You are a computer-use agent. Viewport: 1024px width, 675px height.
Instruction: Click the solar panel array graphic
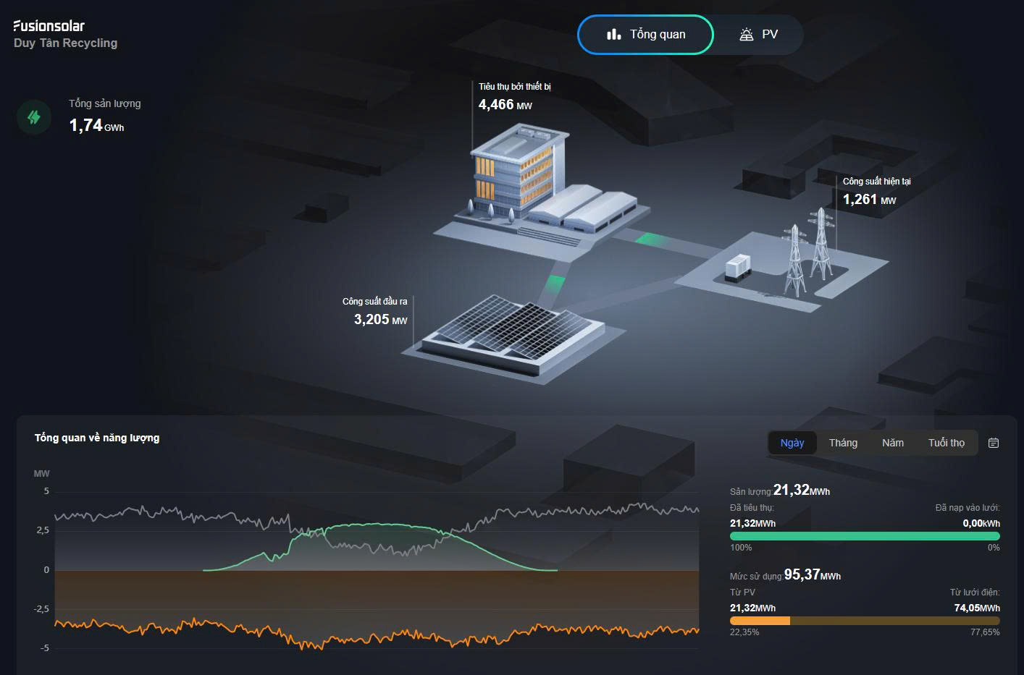(x=513, y=331)
